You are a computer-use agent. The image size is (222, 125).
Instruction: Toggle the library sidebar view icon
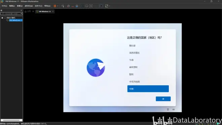click(82, 6)
